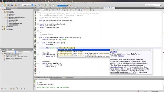Image resolution: width=164 pixels, height=92 pixels.
Task: Select SimpleDateFormat(String pattern) completion
Action: pos(84,52)
